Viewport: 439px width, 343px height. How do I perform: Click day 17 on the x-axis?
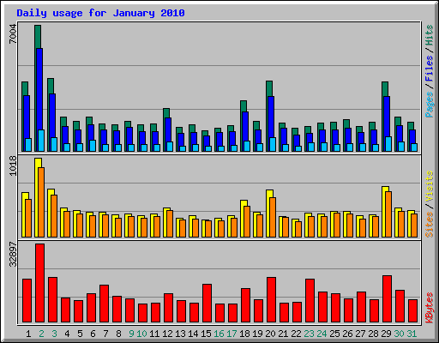click(x=232, y=334)
